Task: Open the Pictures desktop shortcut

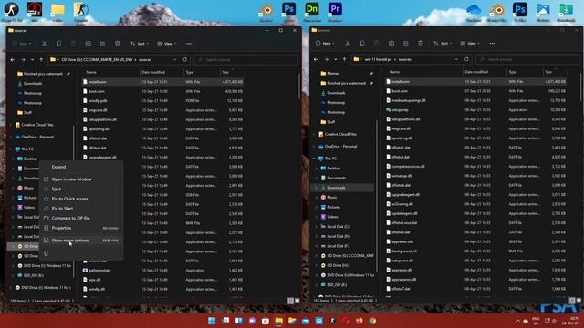Action: (x=543, y=12)
